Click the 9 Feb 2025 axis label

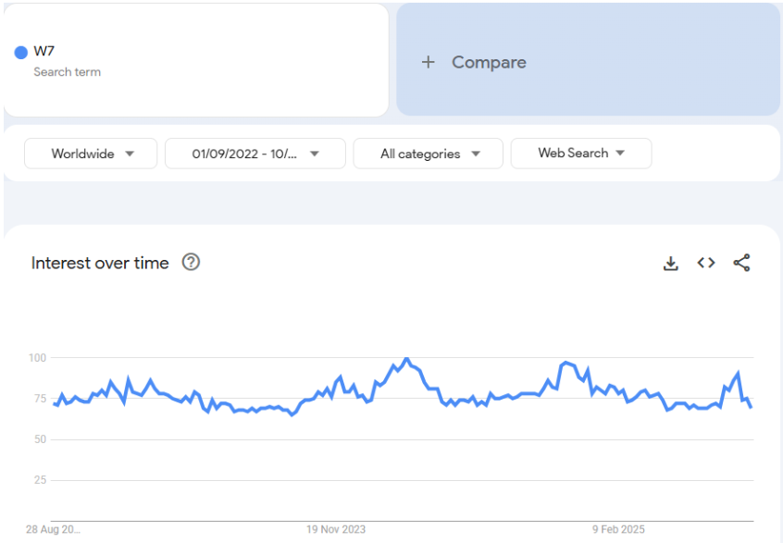618,529
